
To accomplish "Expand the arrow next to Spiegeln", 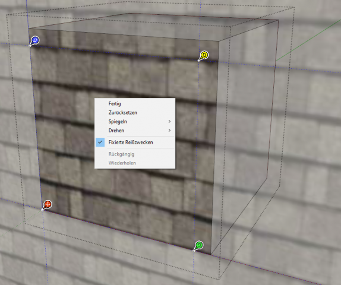I will point(169,122).
